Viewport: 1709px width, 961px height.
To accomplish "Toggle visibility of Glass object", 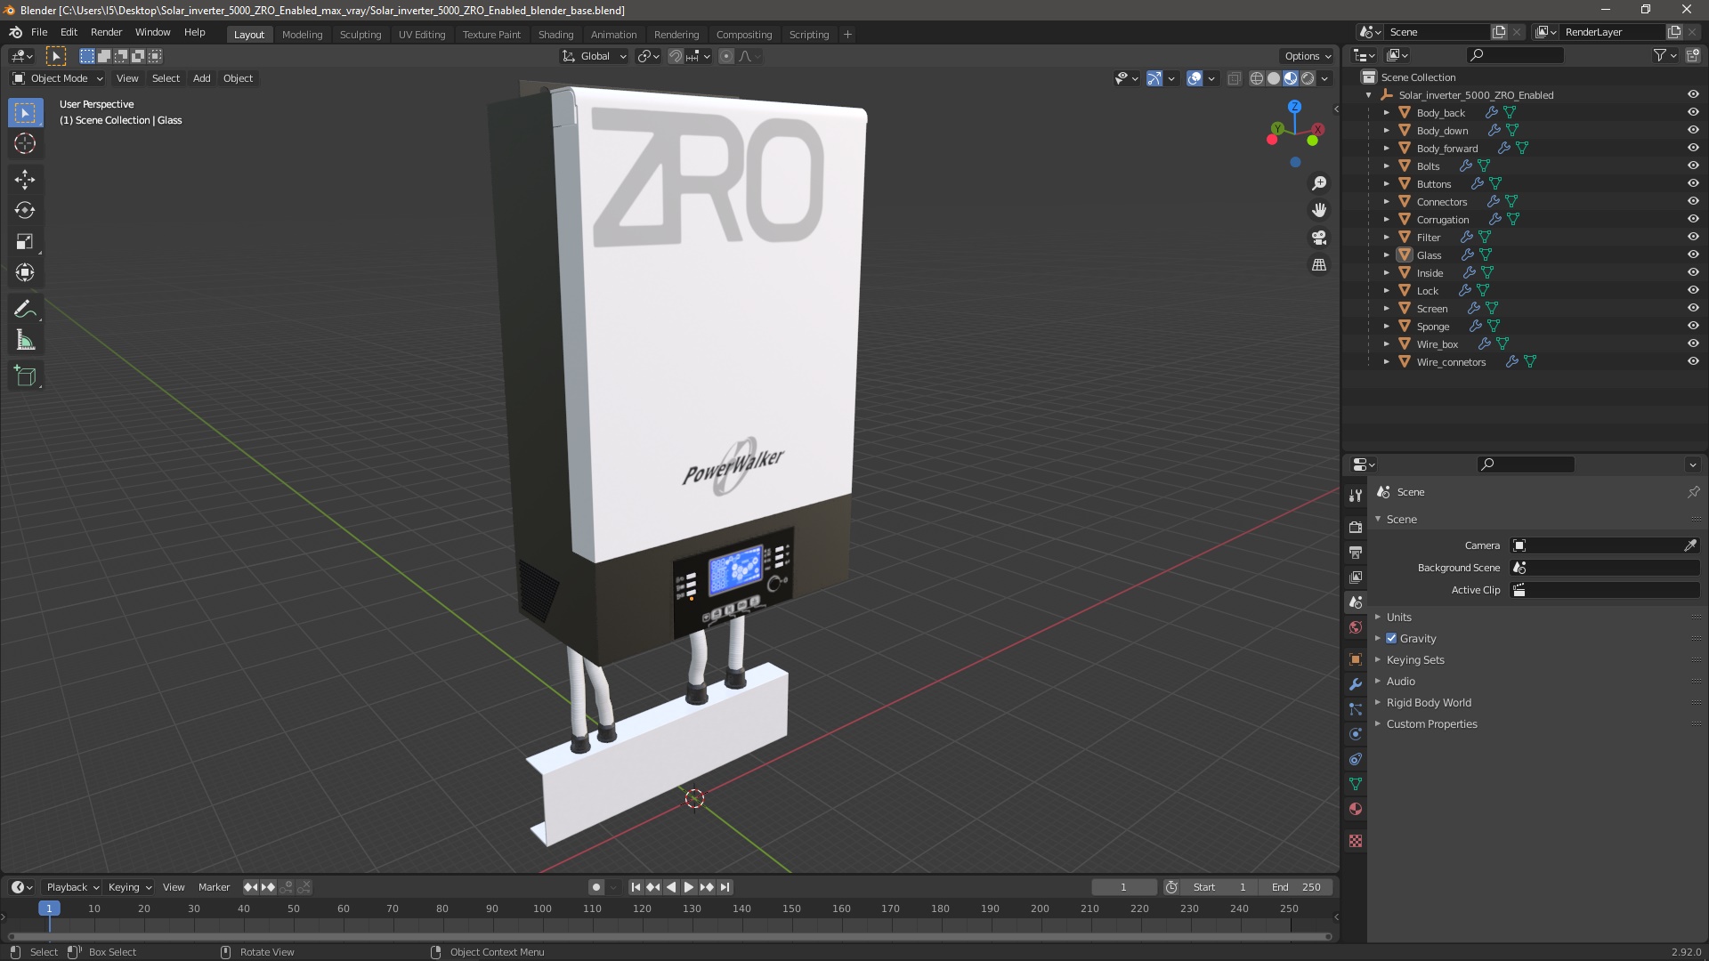I will tap(1693, 254).
